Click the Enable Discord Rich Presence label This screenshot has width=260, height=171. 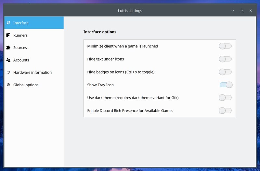[130, 110]
